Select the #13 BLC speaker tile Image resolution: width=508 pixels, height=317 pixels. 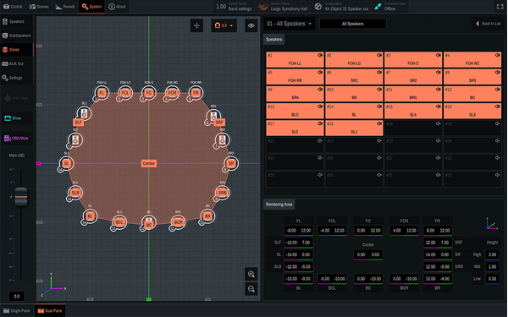pos(295,111)
